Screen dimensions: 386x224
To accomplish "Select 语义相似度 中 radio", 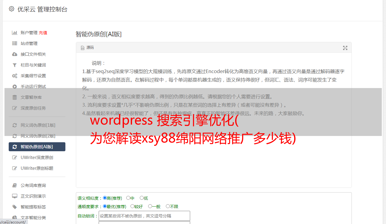I will pyautogui.click(x=128, y=198).
